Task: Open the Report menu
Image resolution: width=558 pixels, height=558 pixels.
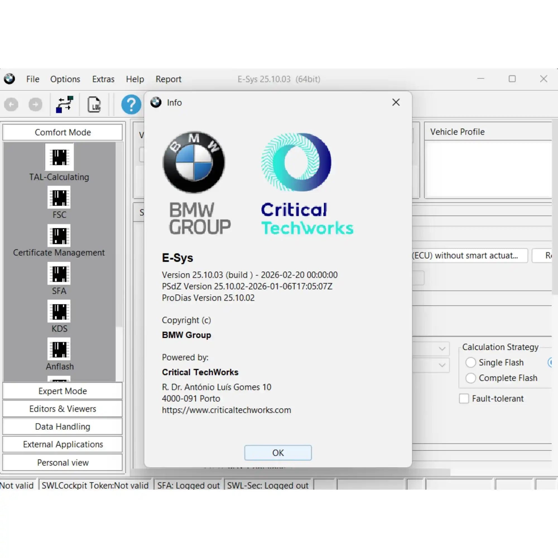Action: click(169, 79)
